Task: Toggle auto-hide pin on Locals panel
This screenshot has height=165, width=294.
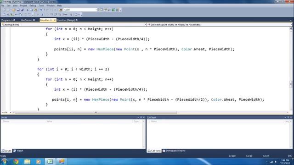Action: point(141,117)
